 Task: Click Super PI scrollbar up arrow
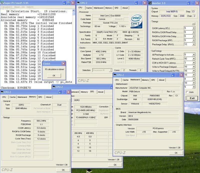click(73, 10)
